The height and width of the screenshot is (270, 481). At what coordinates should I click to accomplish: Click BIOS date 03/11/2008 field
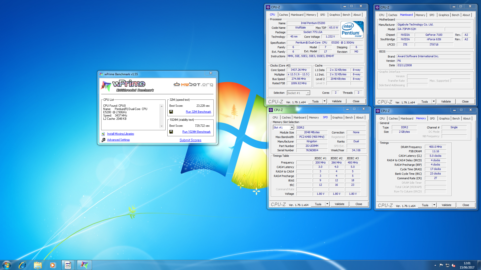point(434,65)
